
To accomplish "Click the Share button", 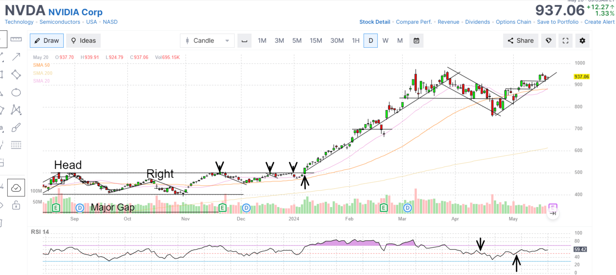I will pos(520,41).
